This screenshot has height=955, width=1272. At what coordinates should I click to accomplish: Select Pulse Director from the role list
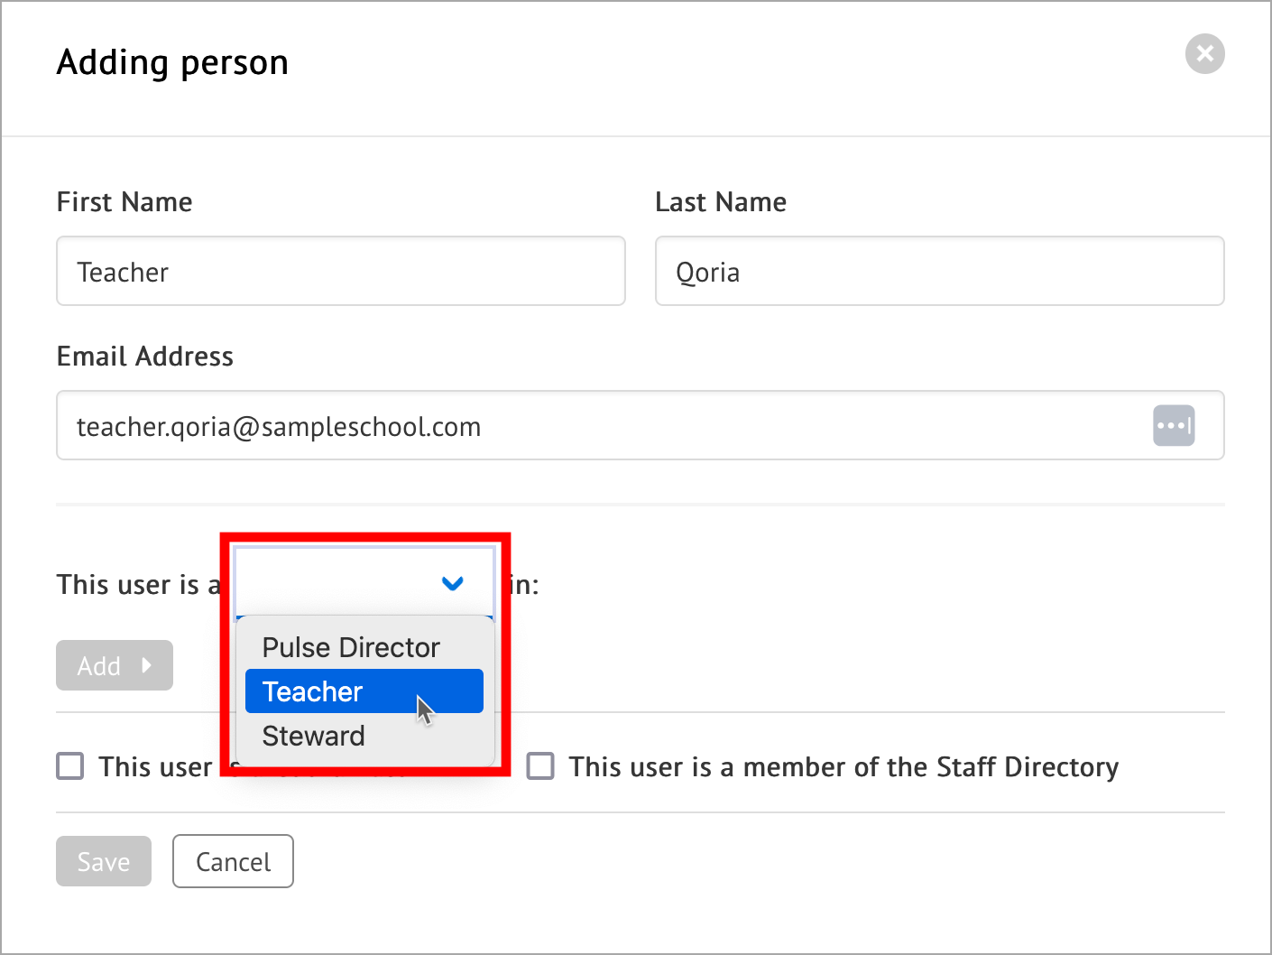(x=364, y=647)
